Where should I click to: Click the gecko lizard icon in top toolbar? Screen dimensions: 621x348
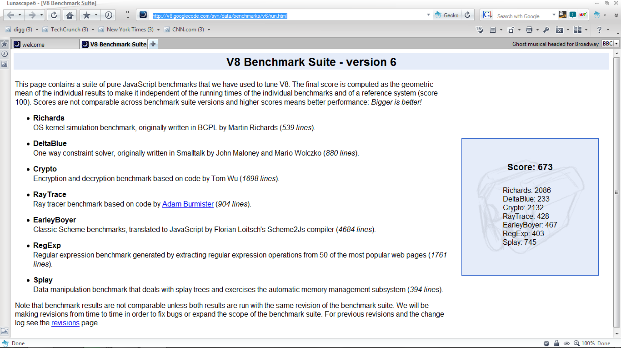tap(597, 15)
